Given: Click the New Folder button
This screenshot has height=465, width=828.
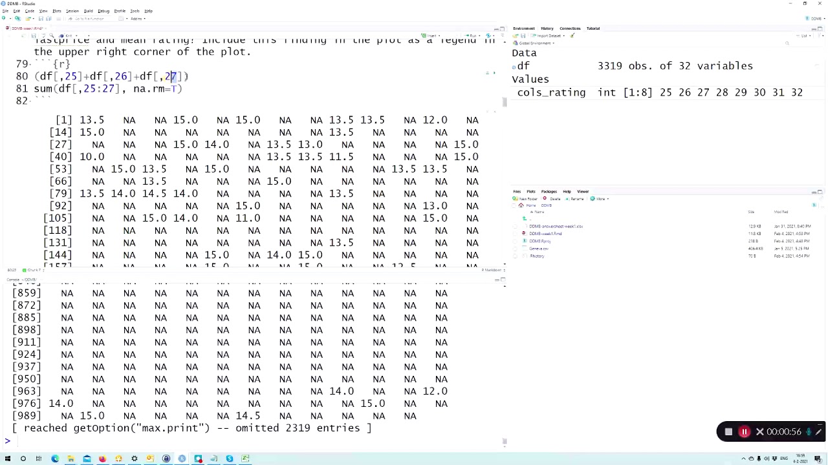Looking at the screenshot, I should pyautogui.click(x=525, y=199).
